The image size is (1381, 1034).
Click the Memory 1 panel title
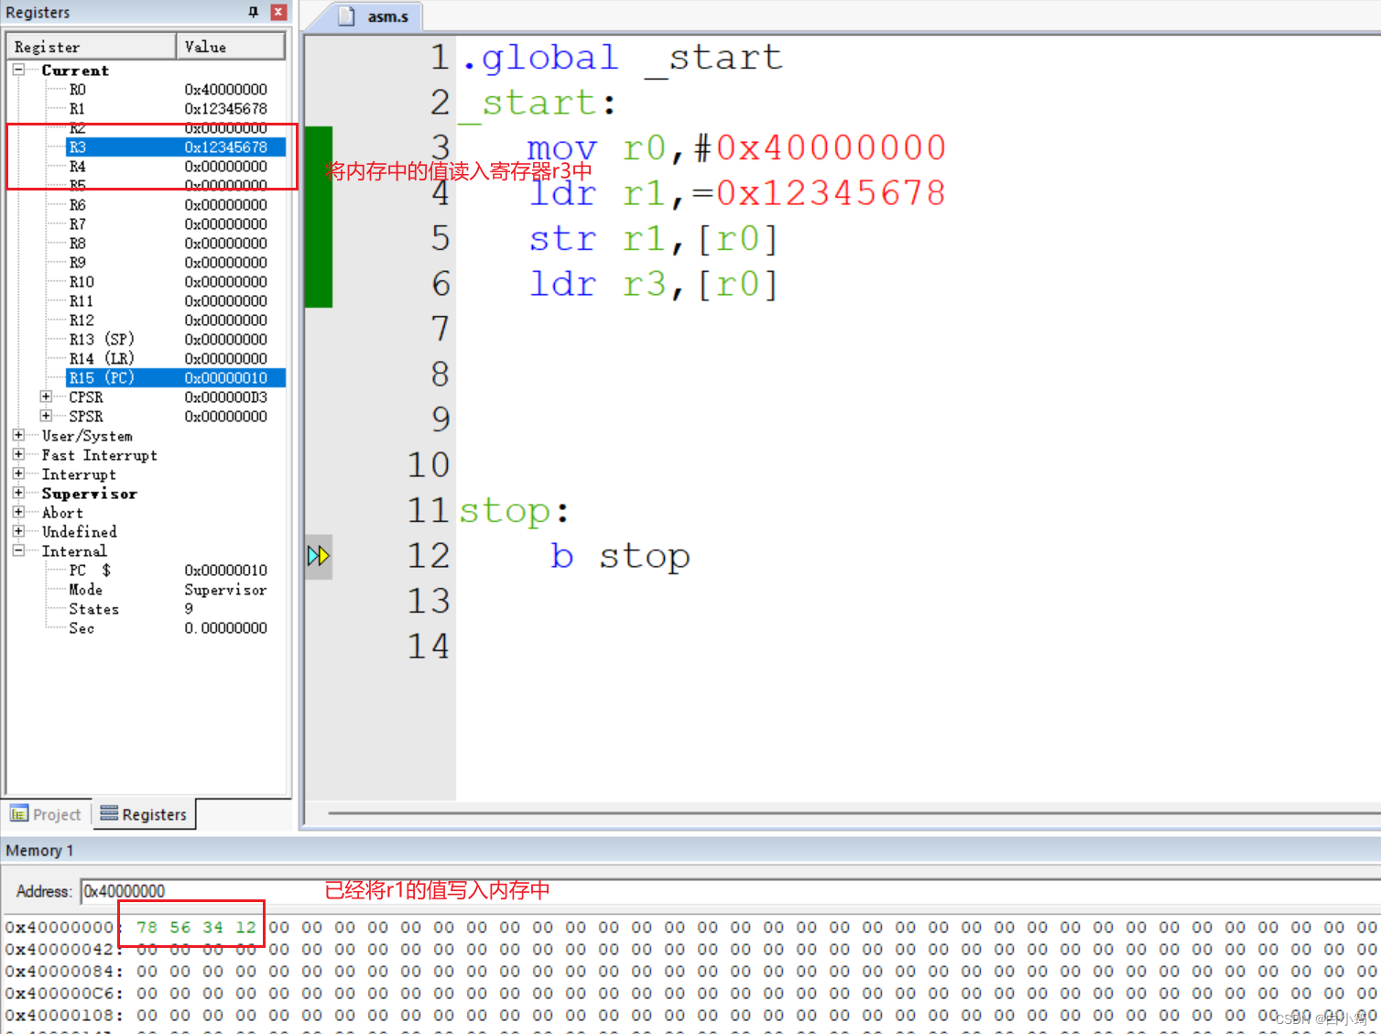[39, 851]
